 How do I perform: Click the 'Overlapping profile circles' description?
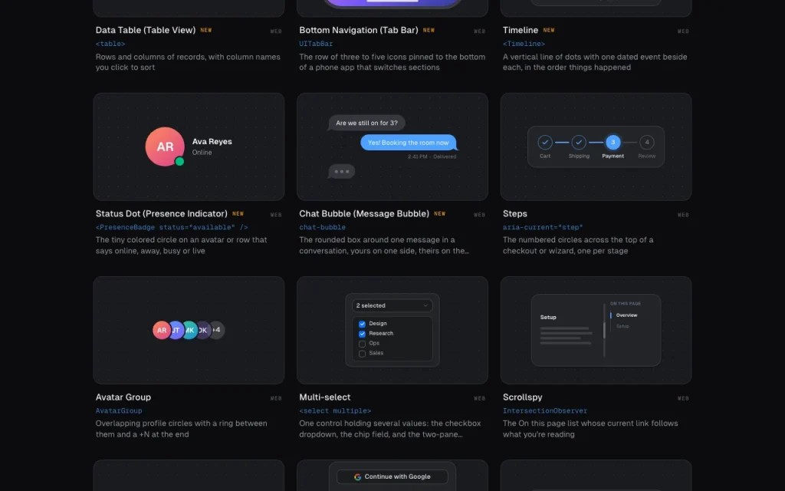coord(181,429)
